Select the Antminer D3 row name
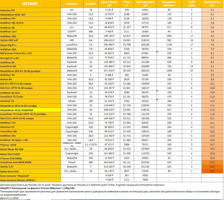This screenshot has height=200, width=224. (30, 10)
